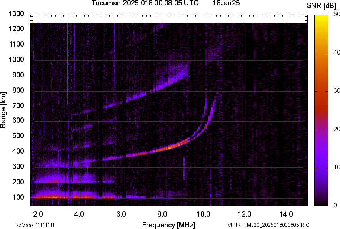Click the range tick label 300
340x229 pixels.
click(18, 166)
